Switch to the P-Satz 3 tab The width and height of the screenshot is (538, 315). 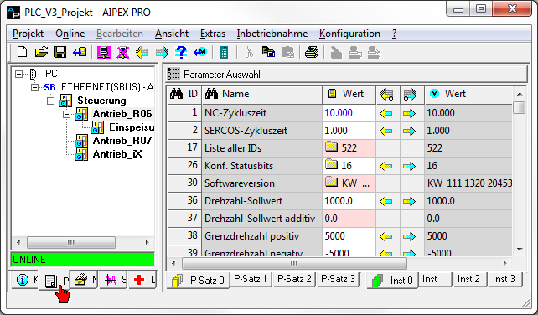pyautogui.click(x=338, y=279)
